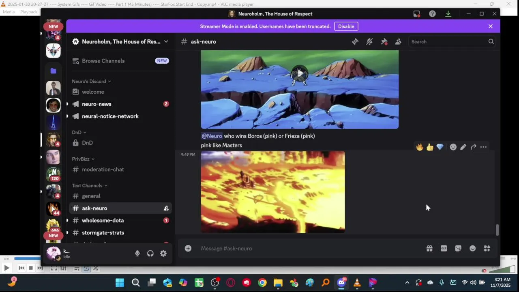Open pinned messages icon
Viewport: 519px width, 292px height.
click(384, 41)
